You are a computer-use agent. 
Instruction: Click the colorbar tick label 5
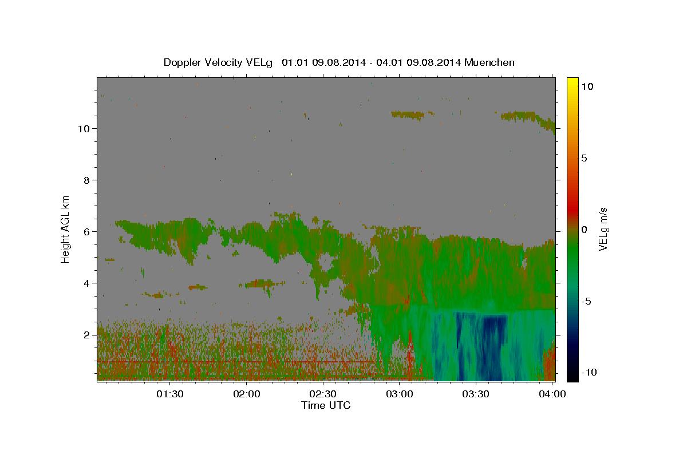click(x=584, y=158)
